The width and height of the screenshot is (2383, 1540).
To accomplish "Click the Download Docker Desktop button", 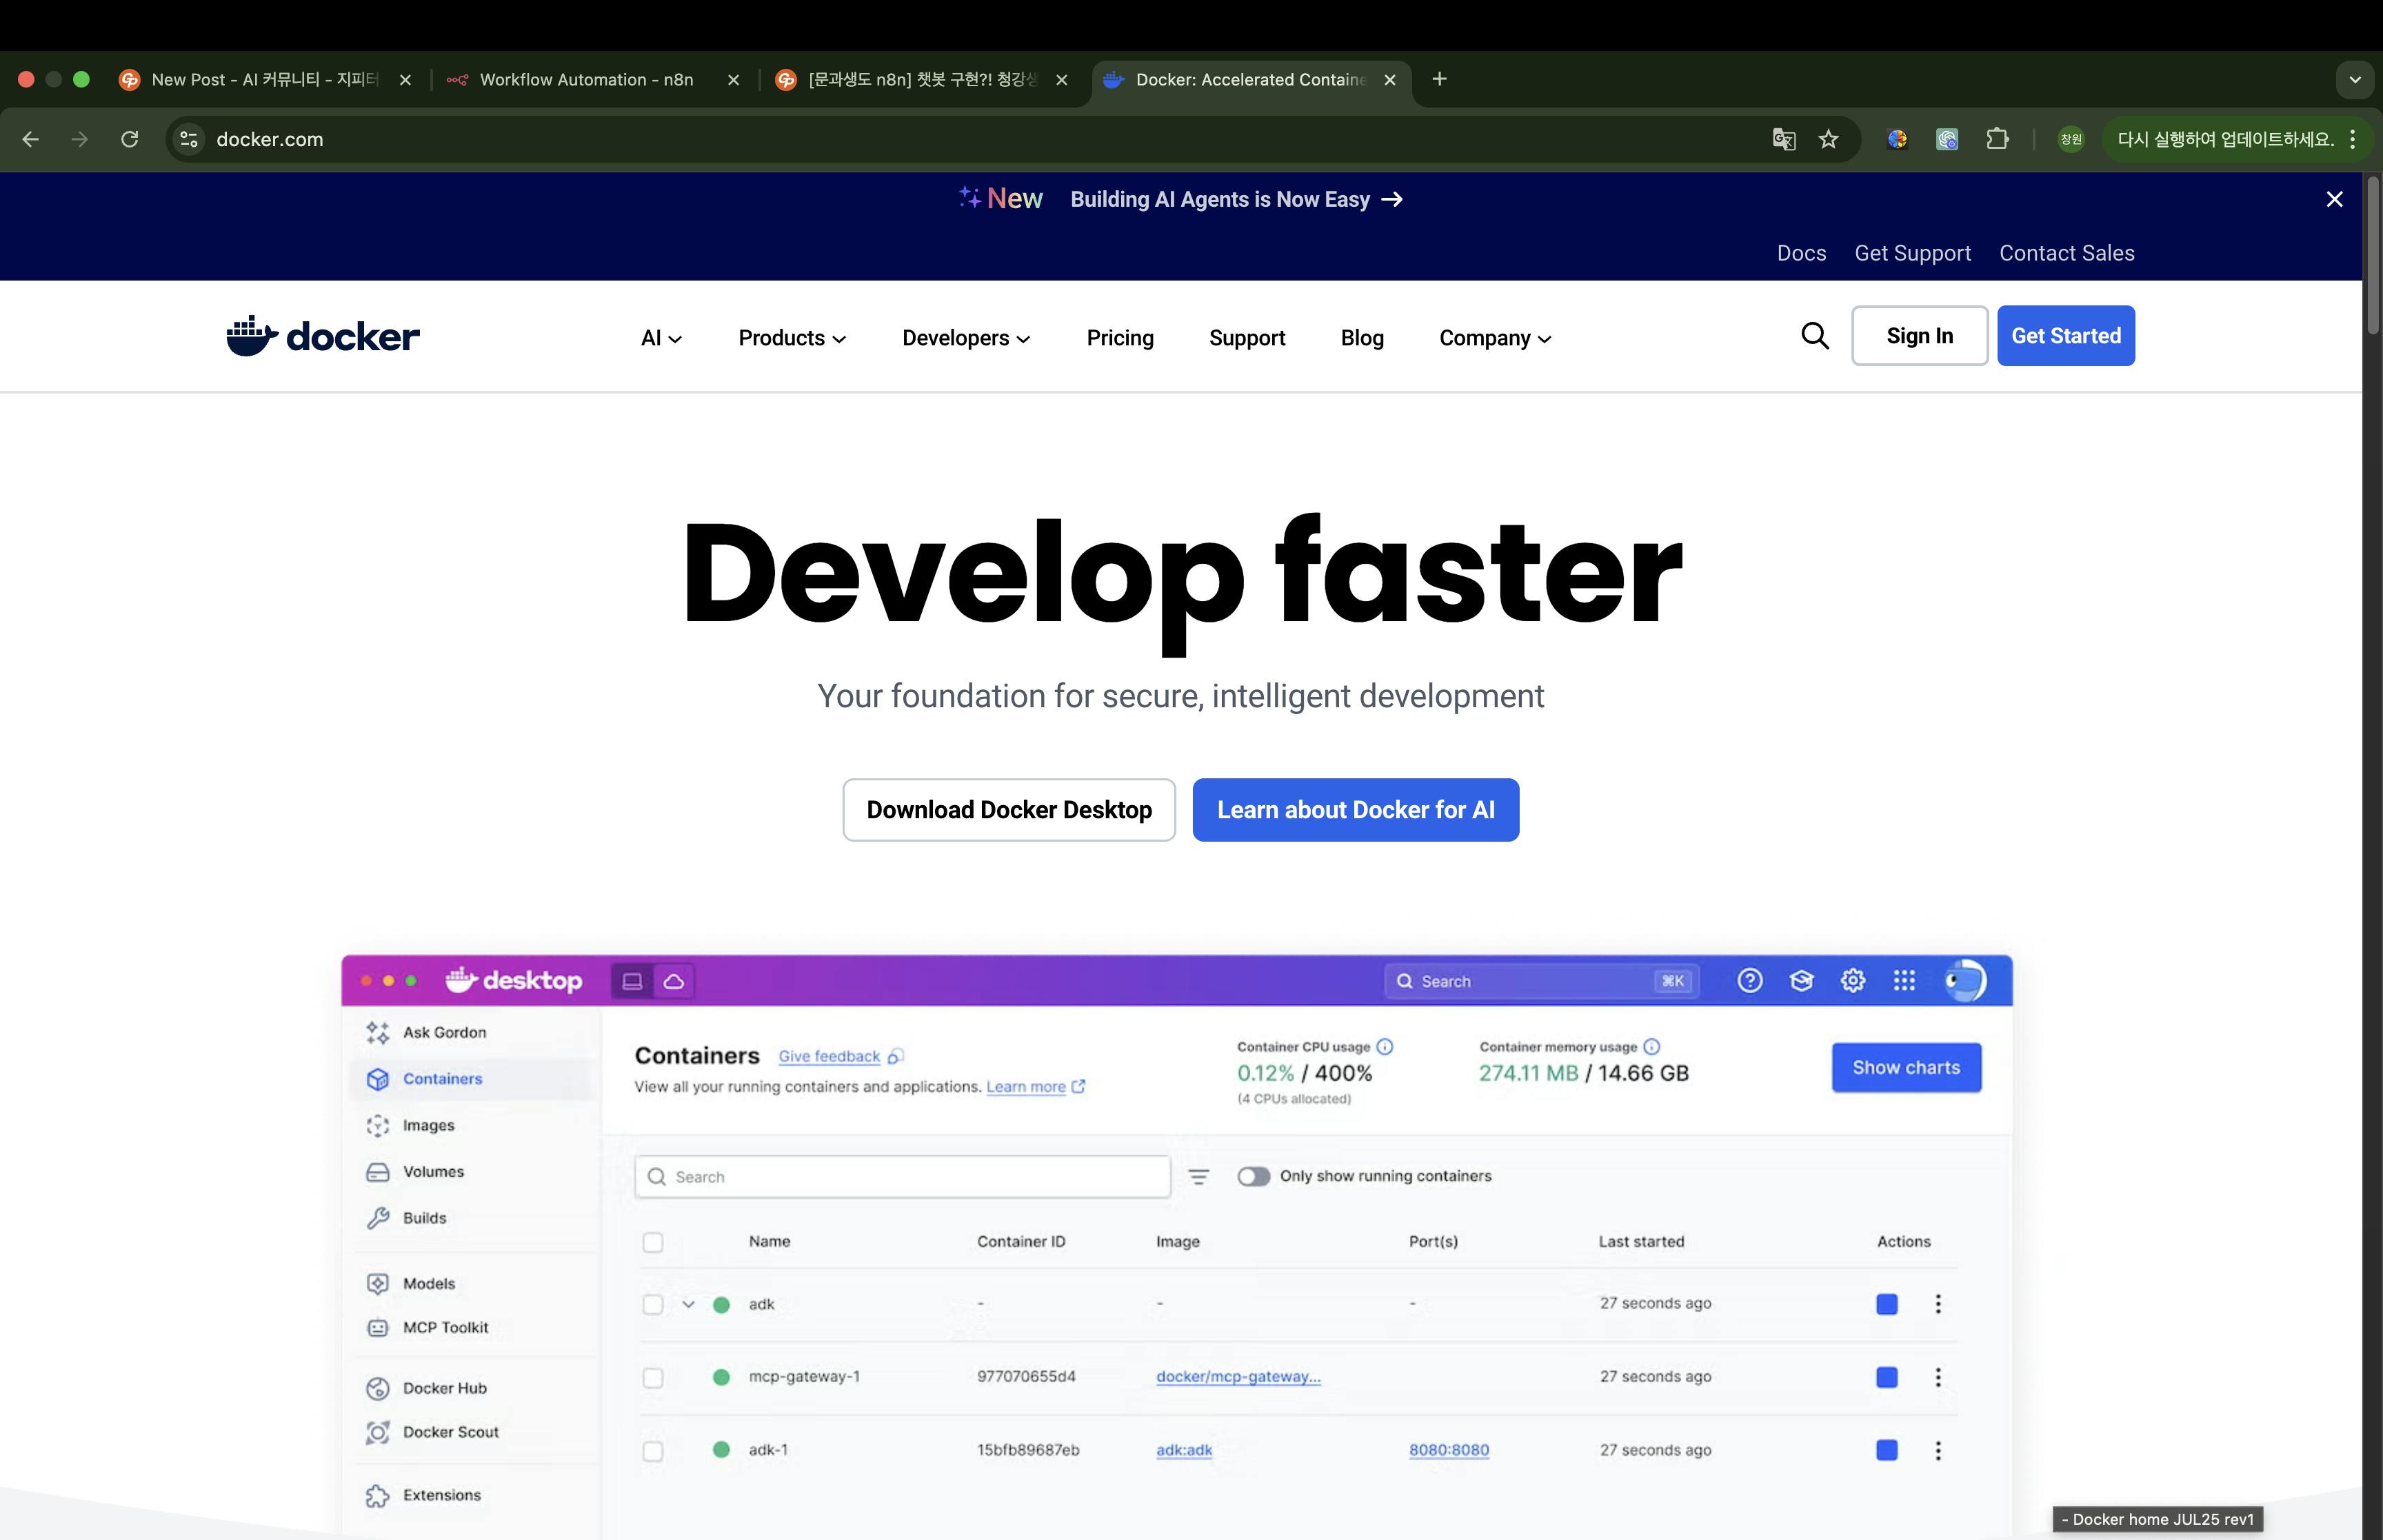I will tap(1008, 810).
